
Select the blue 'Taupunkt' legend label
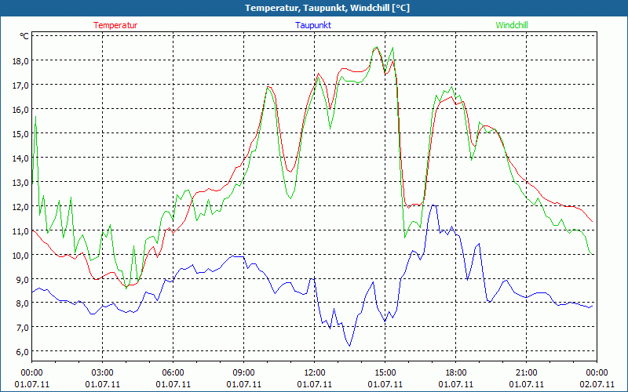(313, 25)
